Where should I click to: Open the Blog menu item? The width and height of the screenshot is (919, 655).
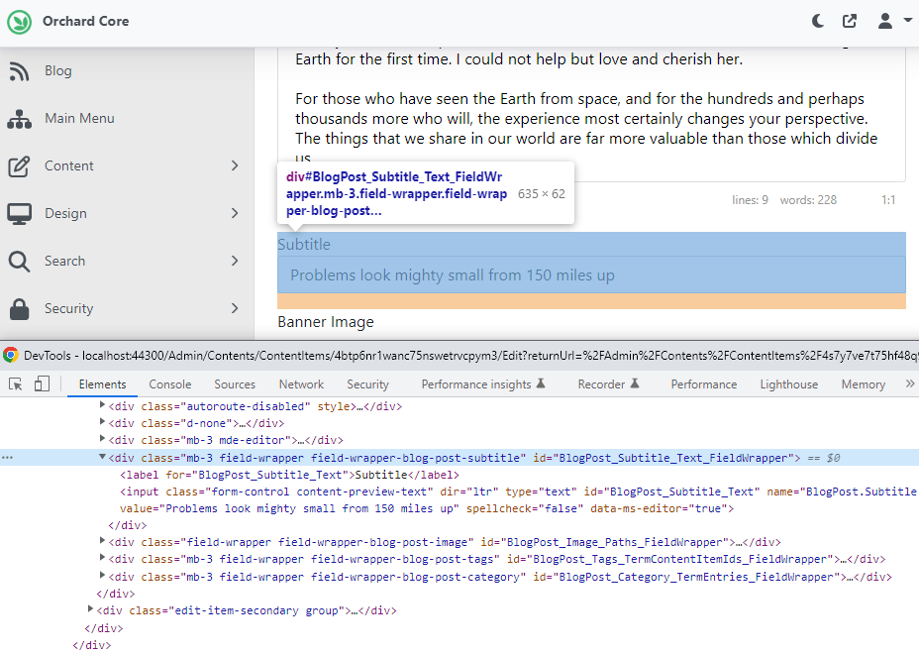point(58,71)
